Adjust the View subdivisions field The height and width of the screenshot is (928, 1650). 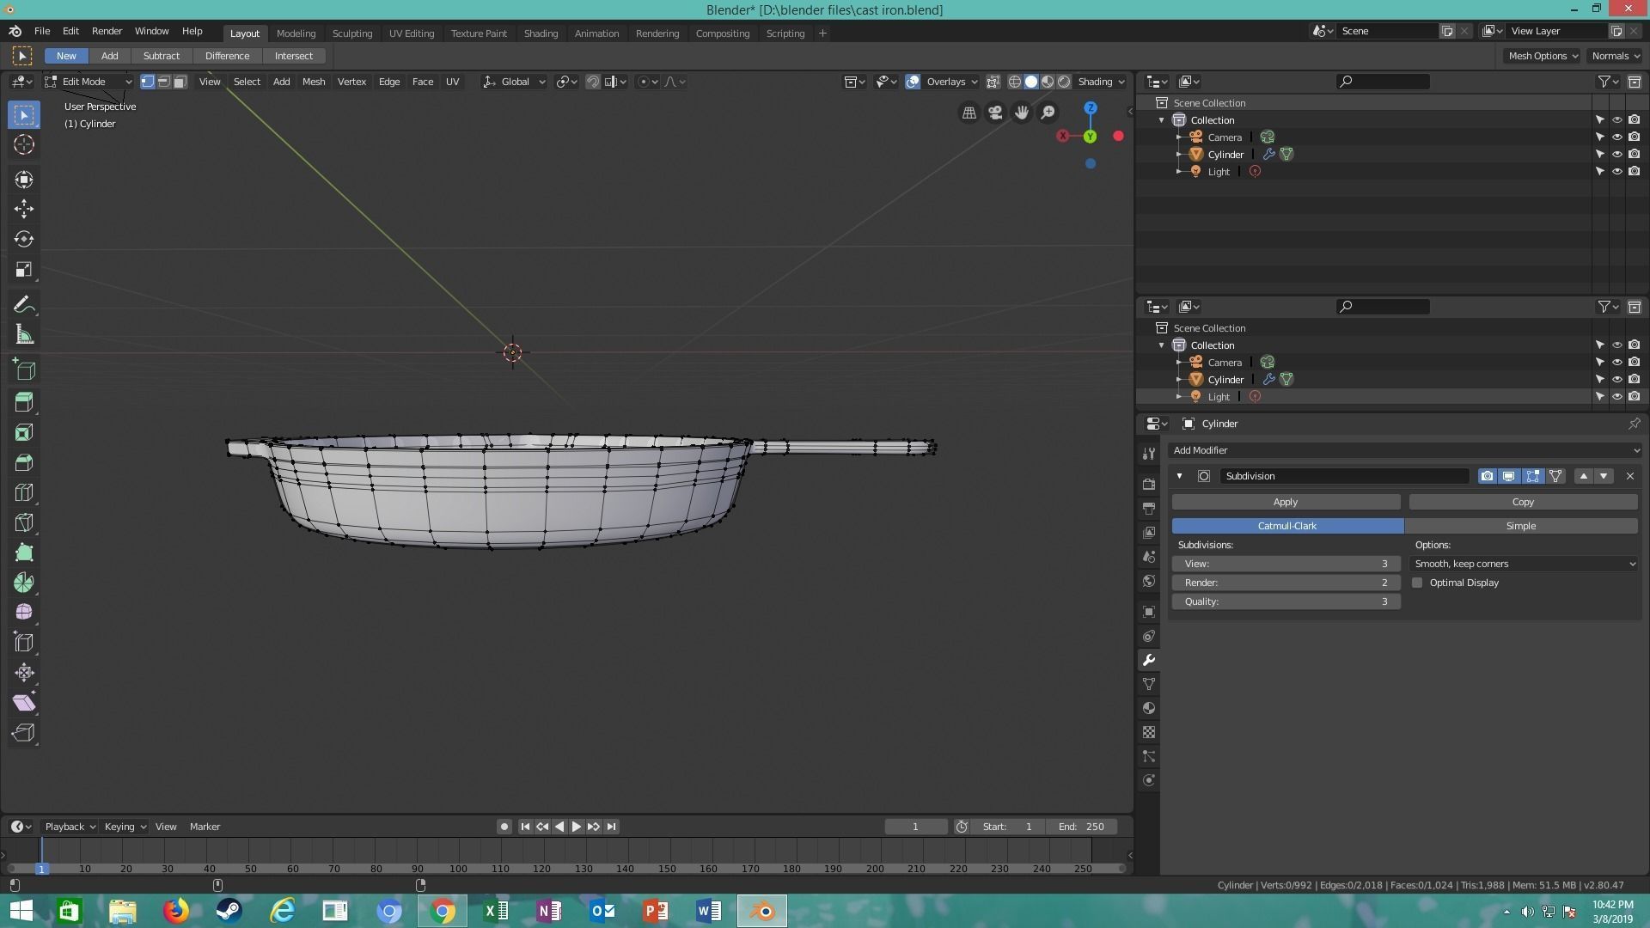[x=1286, y=564]
